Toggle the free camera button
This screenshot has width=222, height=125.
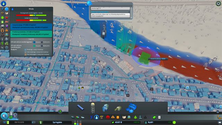pos(220,122)
